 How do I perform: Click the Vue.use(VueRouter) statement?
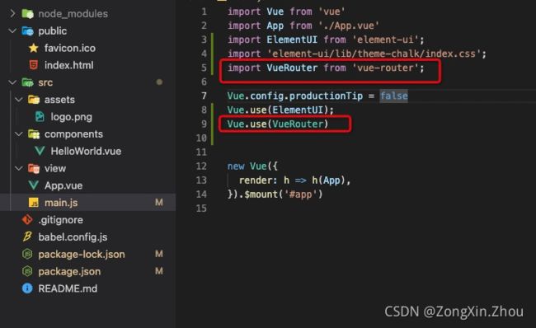278,124
